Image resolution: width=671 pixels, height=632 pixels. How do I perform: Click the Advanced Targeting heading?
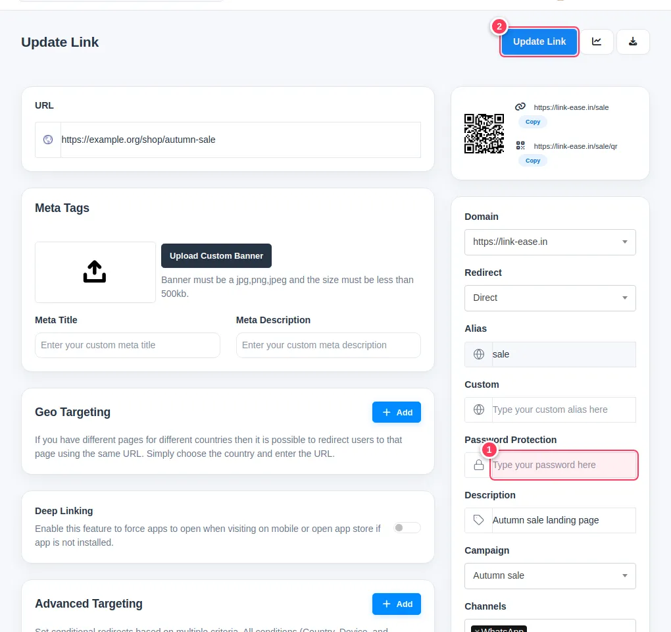(x=89, y=603)
